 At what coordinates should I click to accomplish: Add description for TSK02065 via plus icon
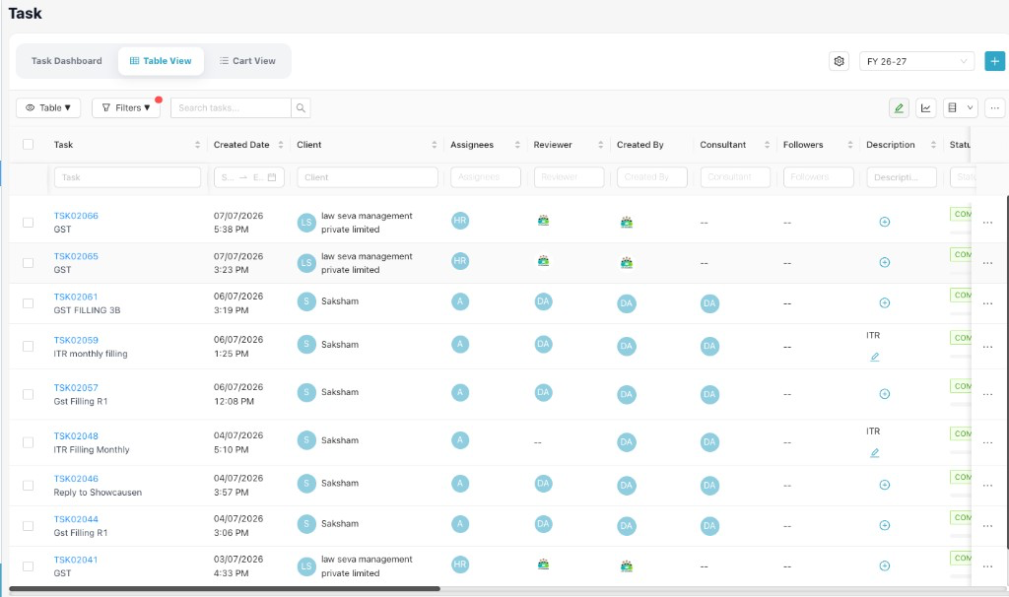coord(884,262)
